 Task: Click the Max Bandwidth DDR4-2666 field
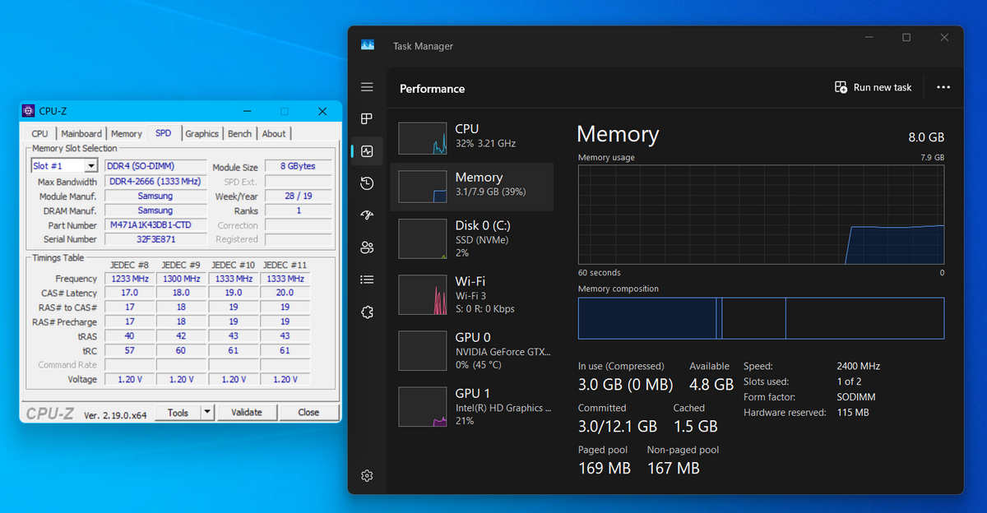click(x=155, y=181)
